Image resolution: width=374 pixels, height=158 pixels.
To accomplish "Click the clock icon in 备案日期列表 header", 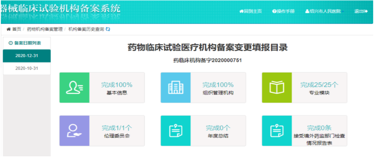I will coord(11,43).
